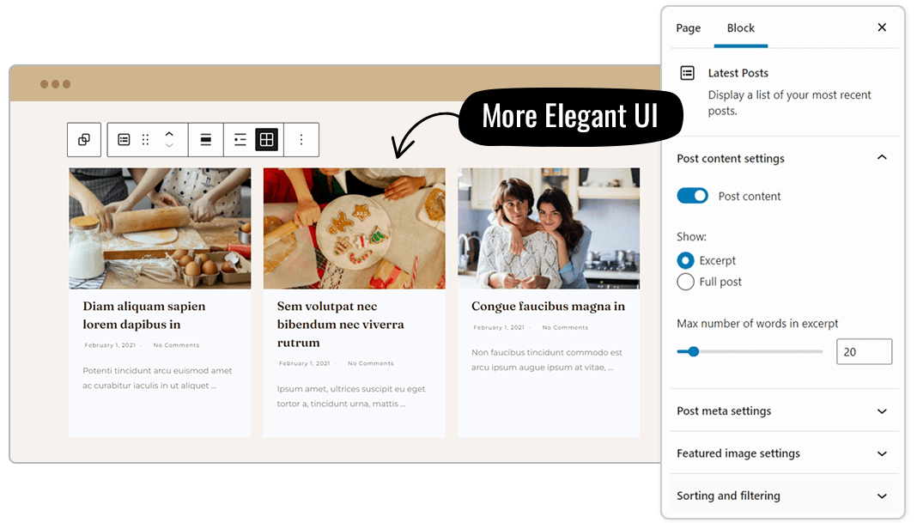Select the Full post radio option

pos(685,282)
